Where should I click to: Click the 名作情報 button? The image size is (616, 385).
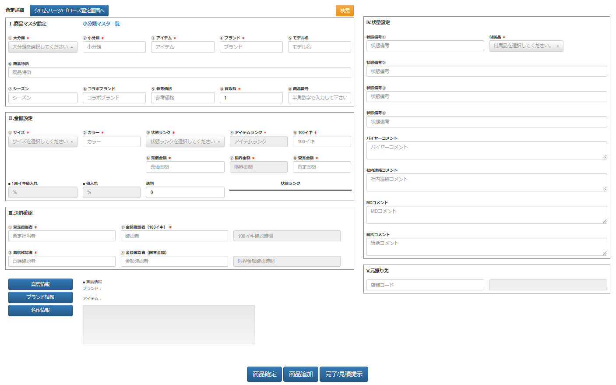tap(40, 310)
